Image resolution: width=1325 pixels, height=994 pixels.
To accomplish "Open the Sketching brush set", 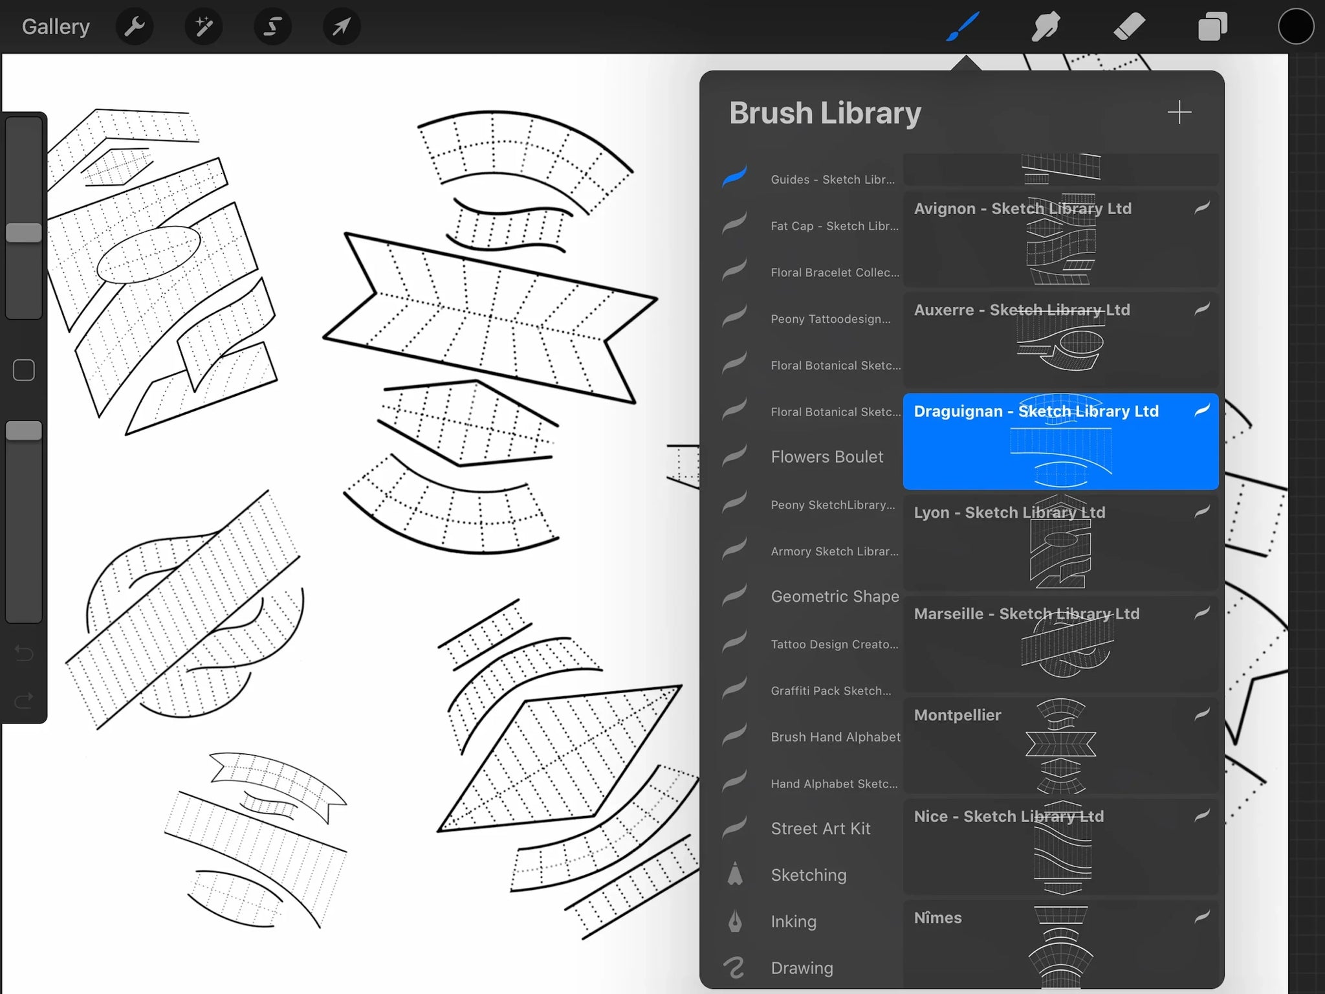I will [810, 875].
